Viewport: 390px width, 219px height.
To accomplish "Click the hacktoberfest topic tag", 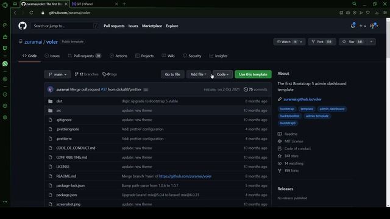I will coord(289,116).
